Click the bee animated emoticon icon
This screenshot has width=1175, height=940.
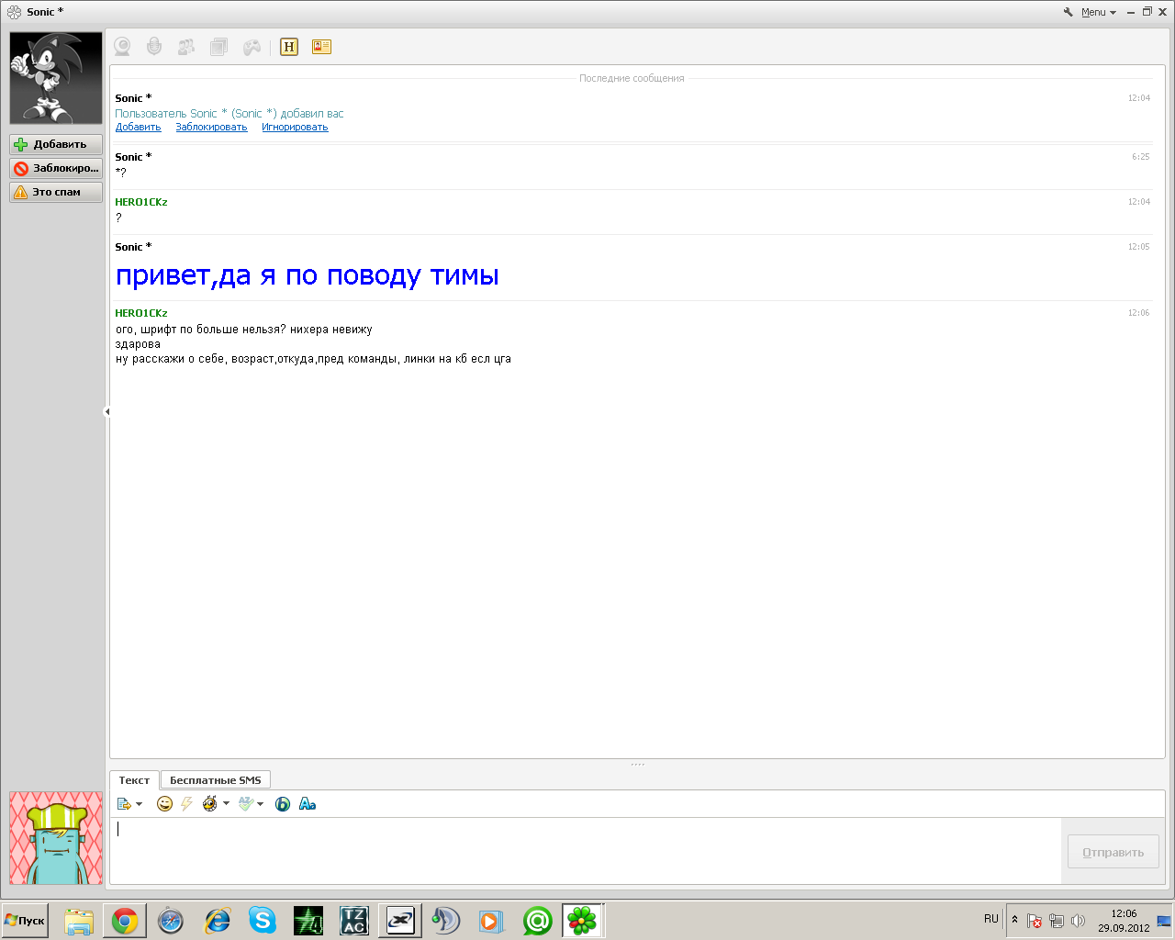pos(210,804)
